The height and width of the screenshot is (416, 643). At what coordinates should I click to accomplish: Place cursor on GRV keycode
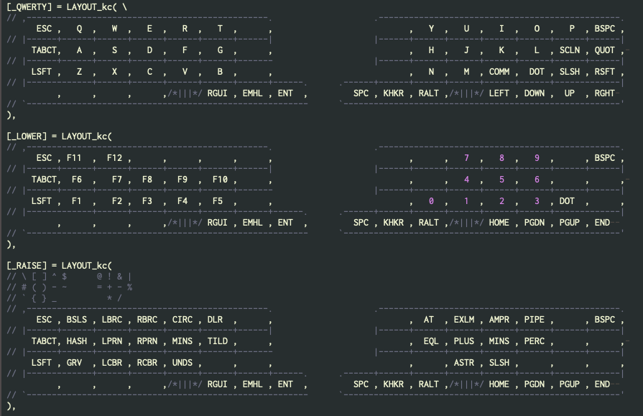[74, 363]
